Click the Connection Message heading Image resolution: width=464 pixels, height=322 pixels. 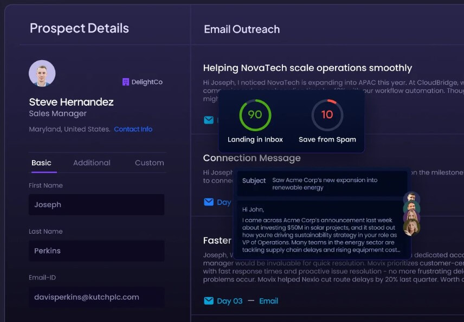click(x=252, y=158)
